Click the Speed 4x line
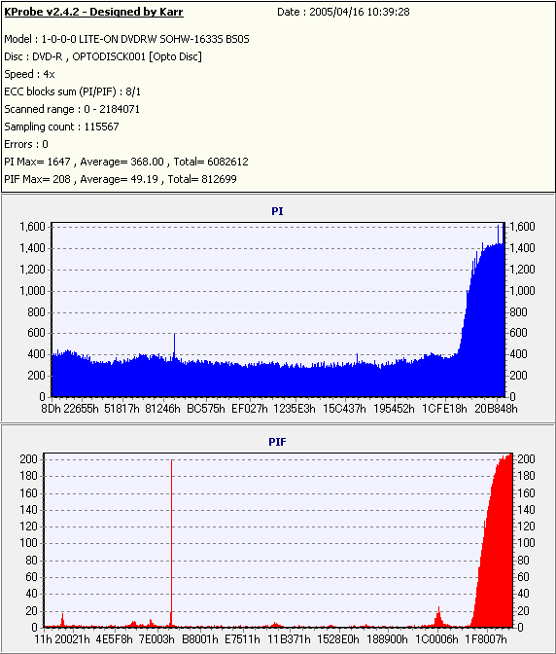The height and width of the screenshot is (654, 556). click(29, 74)
